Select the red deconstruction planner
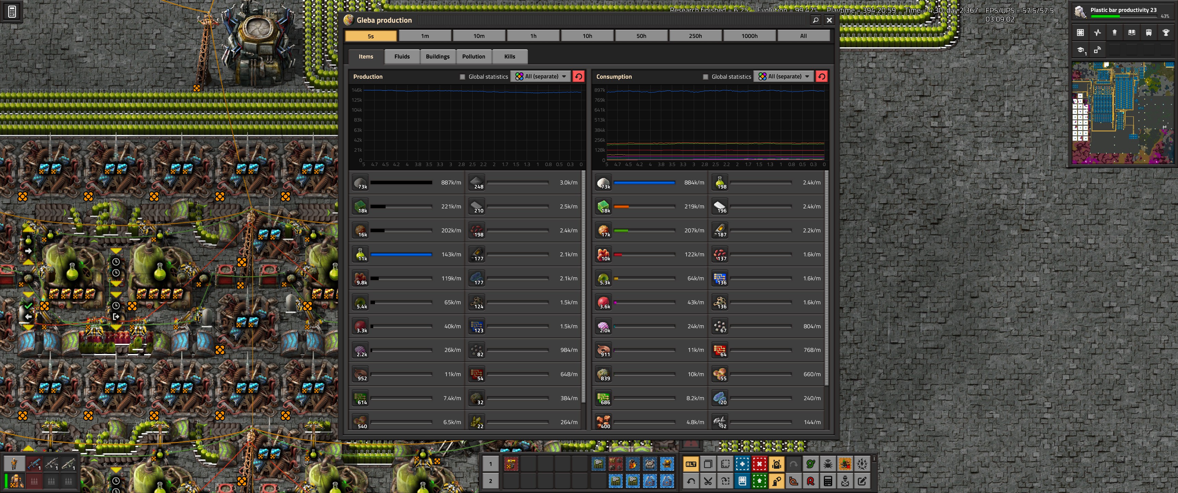Viewport: 1178px width, 493px height. point(760,464)
